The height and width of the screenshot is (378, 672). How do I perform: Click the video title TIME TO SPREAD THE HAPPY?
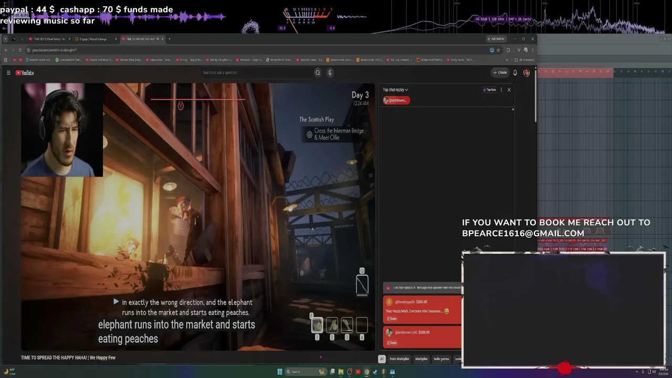tap(68, 358)
